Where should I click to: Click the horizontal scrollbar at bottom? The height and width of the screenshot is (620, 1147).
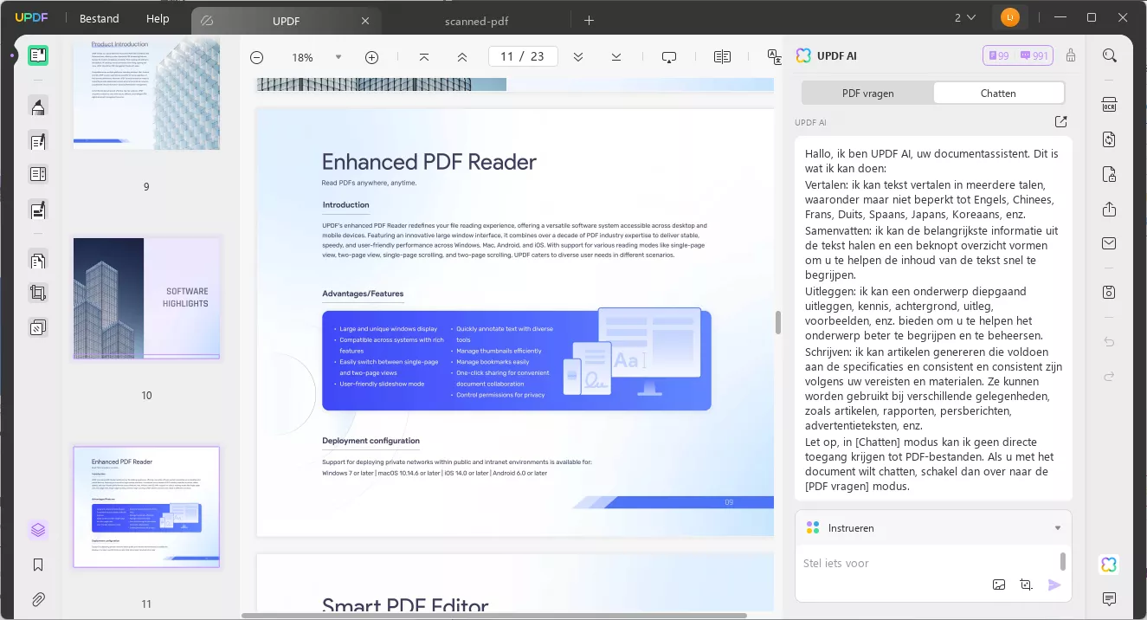pos(493,616)
